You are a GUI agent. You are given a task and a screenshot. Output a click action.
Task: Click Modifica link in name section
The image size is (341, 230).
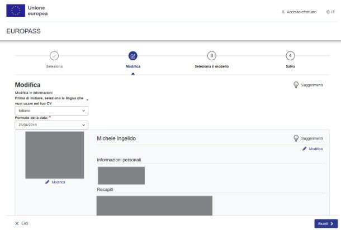pyautogui.click(x=316, y=148)
